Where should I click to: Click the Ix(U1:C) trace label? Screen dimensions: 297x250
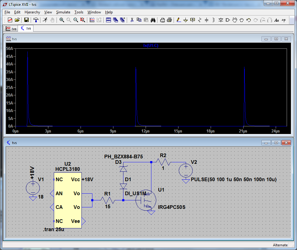tap(151, 45)
